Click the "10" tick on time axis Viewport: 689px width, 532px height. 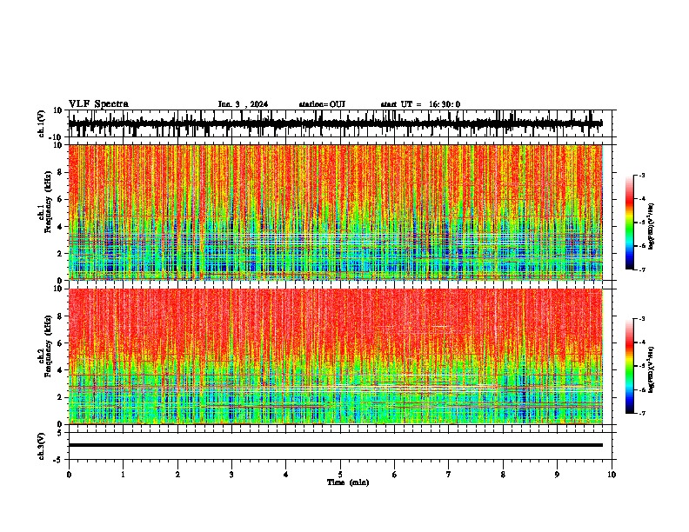(x=612, y=475)
